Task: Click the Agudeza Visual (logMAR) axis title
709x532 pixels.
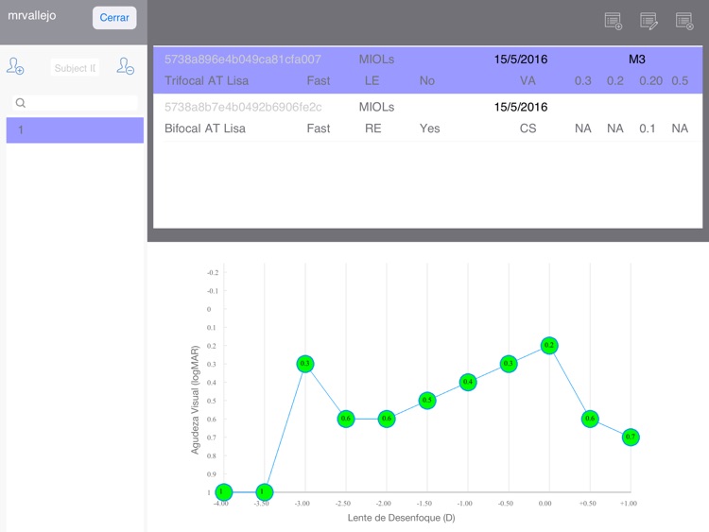Action: [x=195, y=400]
